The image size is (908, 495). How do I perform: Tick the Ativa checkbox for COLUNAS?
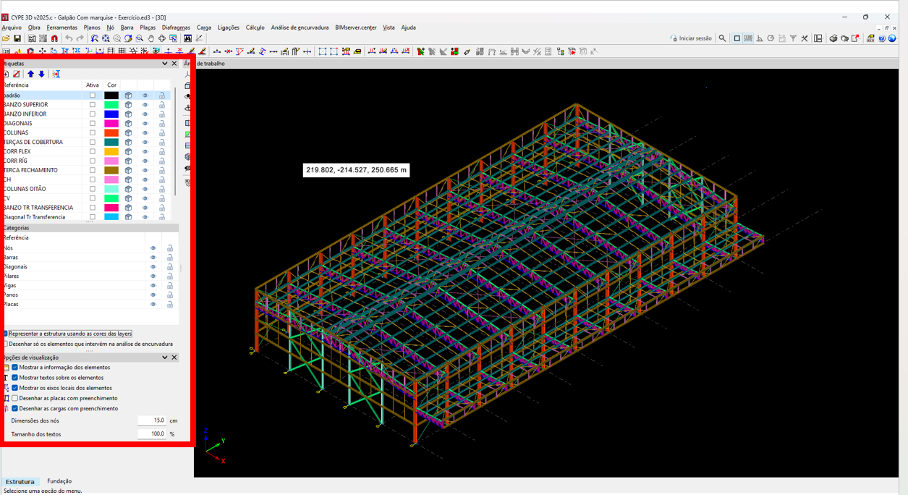coord(92,133)
